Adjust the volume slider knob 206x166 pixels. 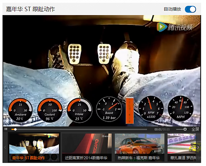click(185, 129)
